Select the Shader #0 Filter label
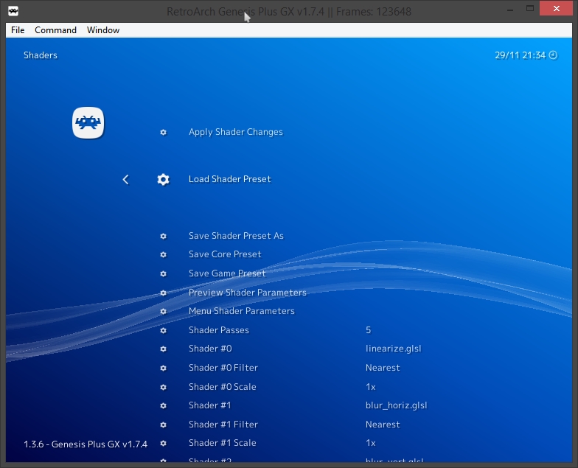This screenshot has height=468, width=578. coord(223,368)
